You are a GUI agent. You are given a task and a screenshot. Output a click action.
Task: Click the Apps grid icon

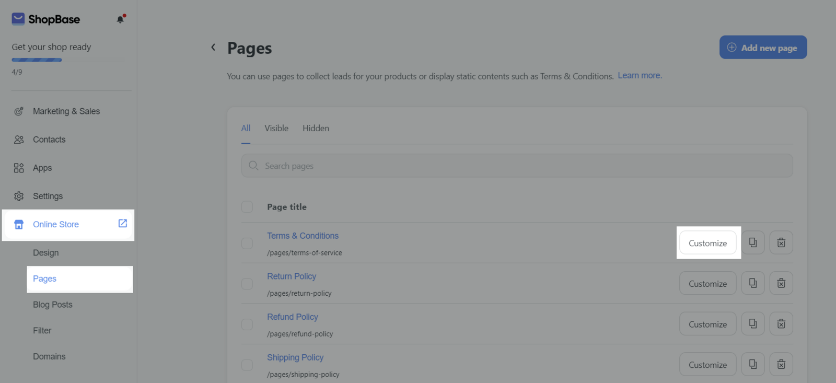pyautogui.click(x=19, y=168)
